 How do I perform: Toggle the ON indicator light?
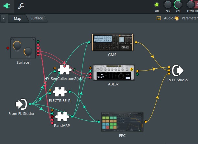tap(157, 5)
